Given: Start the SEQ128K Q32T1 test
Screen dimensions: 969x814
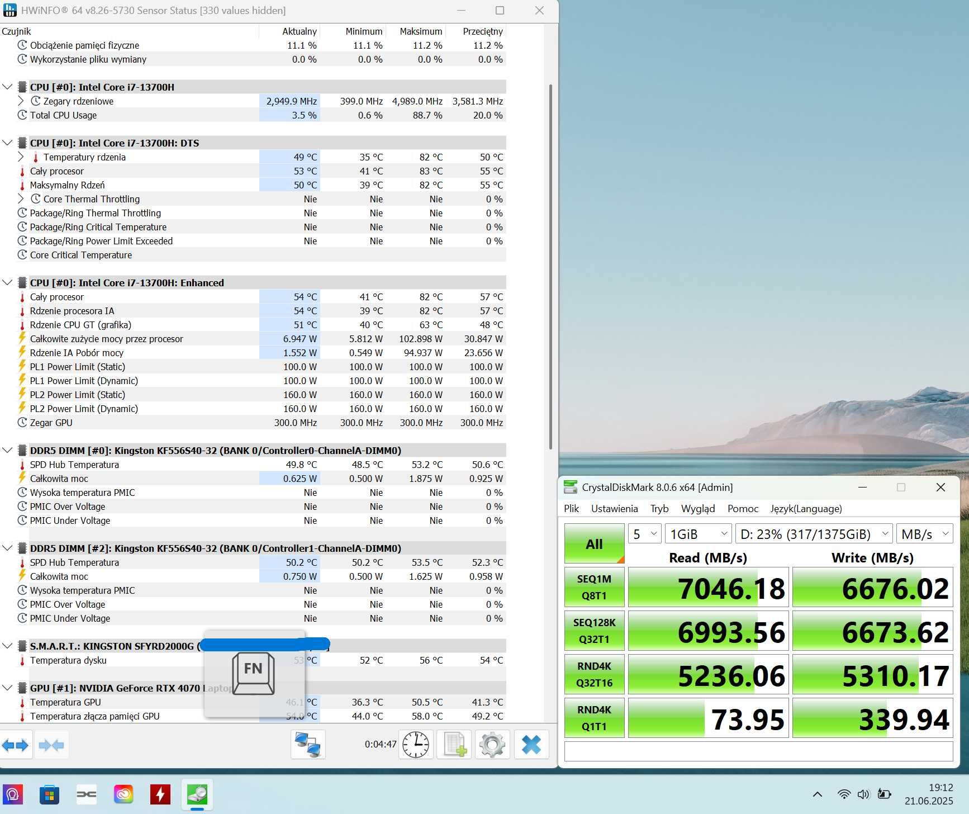Looking at the screenshot, I should [x=594, y=631].
